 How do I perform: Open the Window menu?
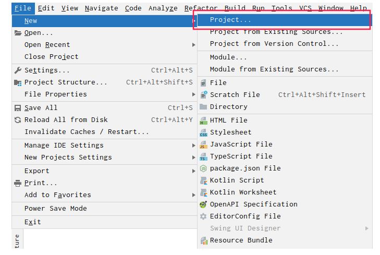tap(331, 8)
